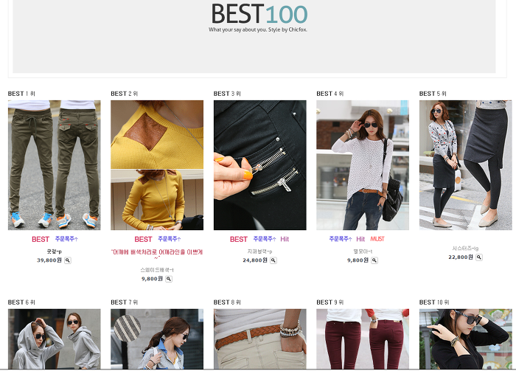Viewport: 516px width, 371px height.
Task: Open the BEST 7 striped shirt image
Action: click(x=157, y=339)
